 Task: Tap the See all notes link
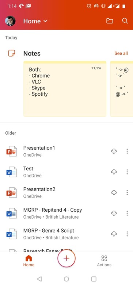pos(121,53)
